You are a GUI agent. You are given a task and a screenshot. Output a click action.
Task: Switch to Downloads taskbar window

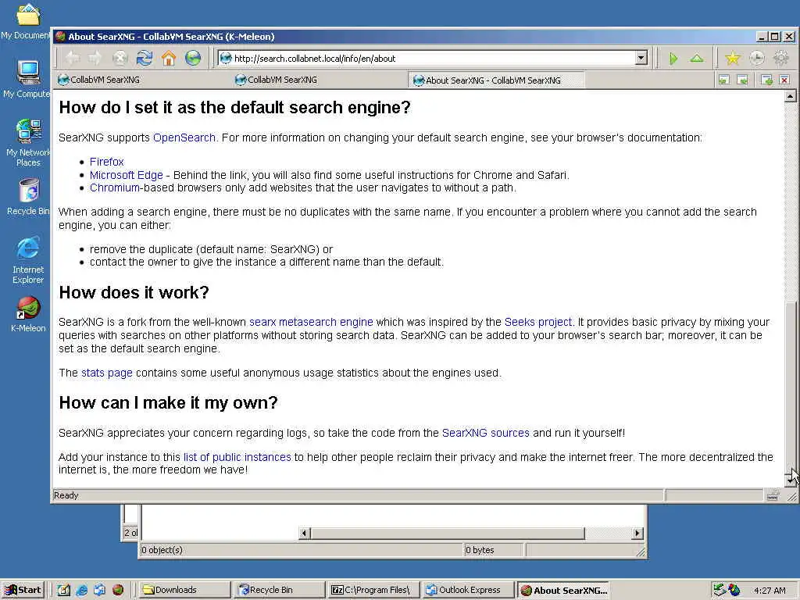click(184, 590)
